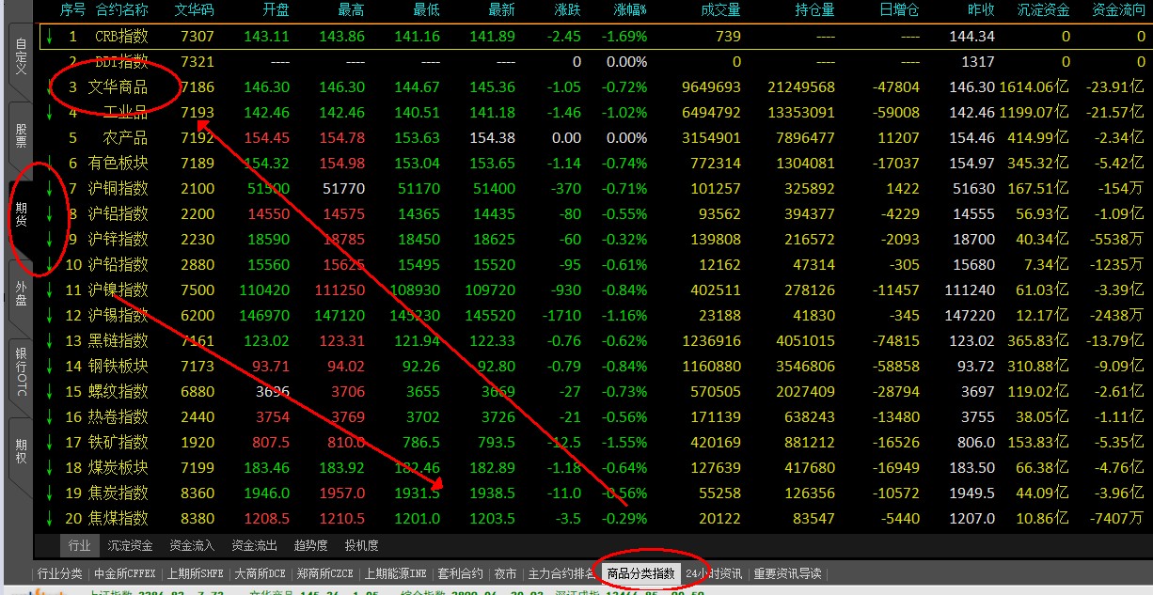Click the down-arrow icon beside CRB指数
This screenshot has width=1153, height=595.
pyautogui.click(x=48, y=37)
